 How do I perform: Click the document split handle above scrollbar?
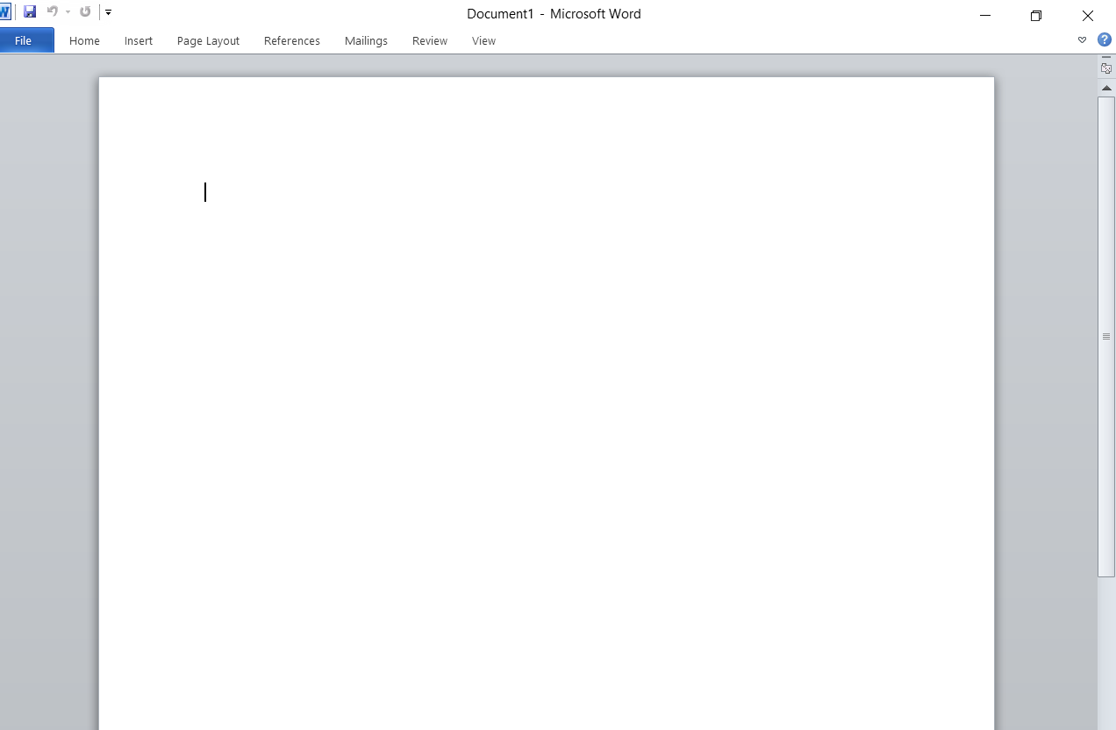coord(1106,58)
